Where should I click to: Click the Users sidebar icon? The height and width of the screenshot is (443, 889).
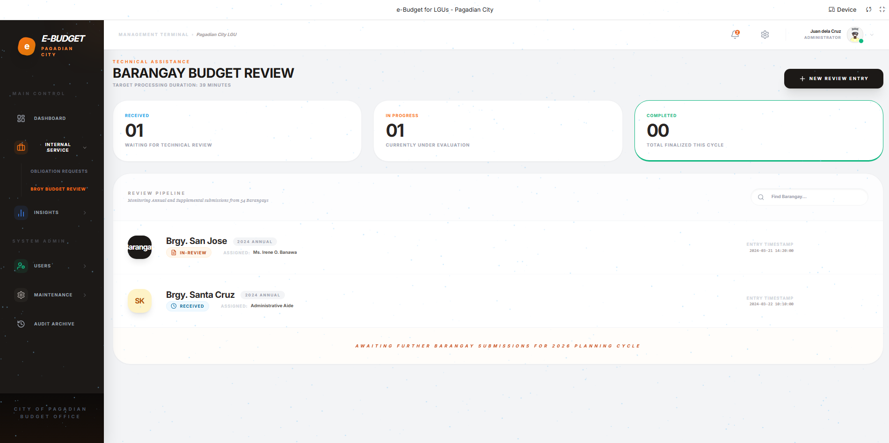(x=21, y=266)
